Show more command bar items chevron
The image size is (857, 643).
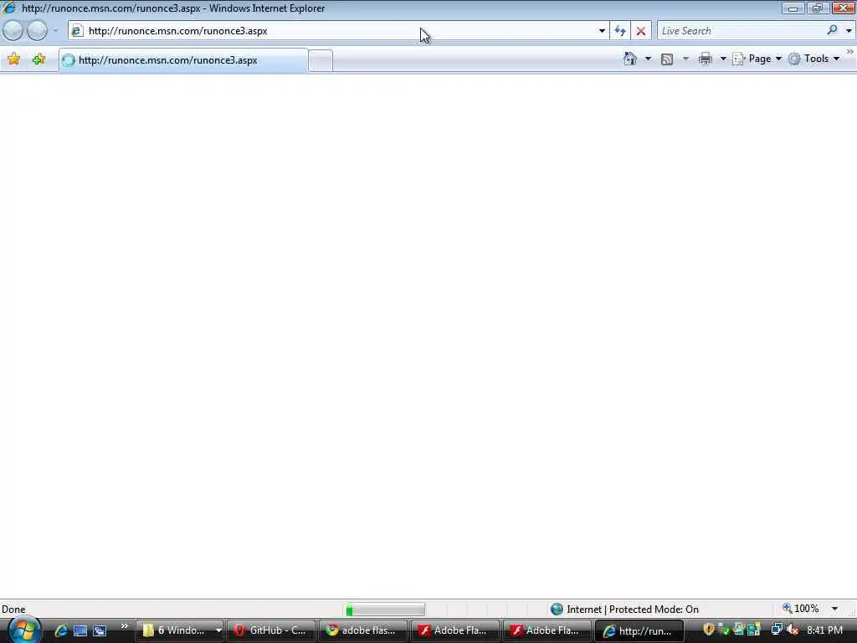click(850, 52)
